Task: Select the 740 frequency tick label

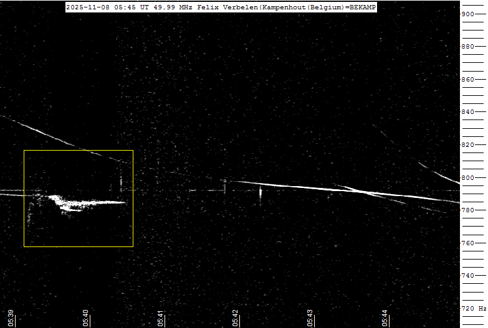Action: click(x=468, y=276)
